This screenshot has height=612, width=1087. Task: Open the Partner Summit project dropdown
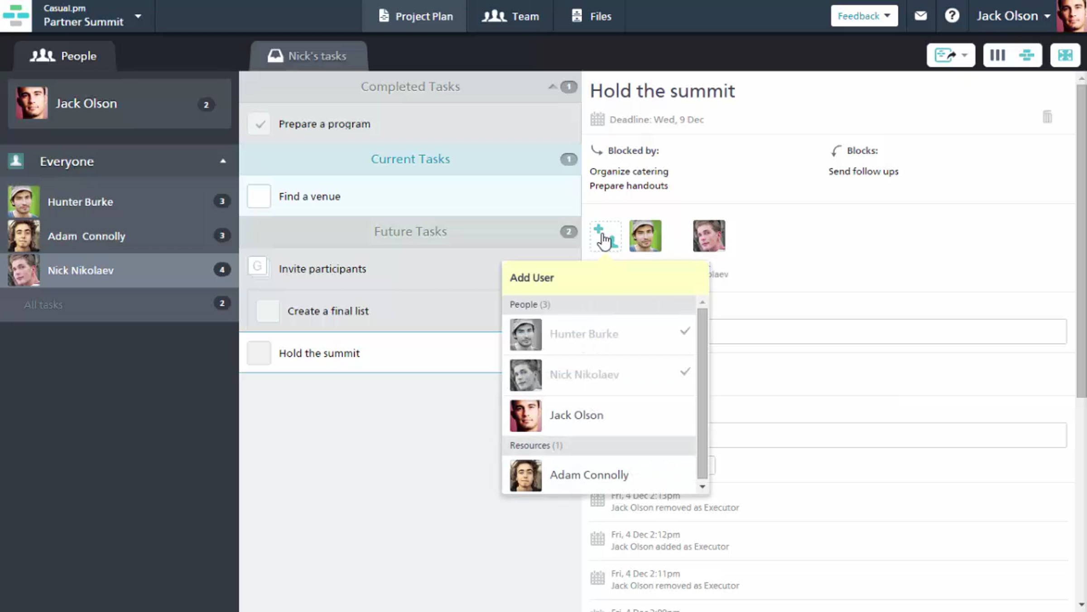(x=138, y=16)
